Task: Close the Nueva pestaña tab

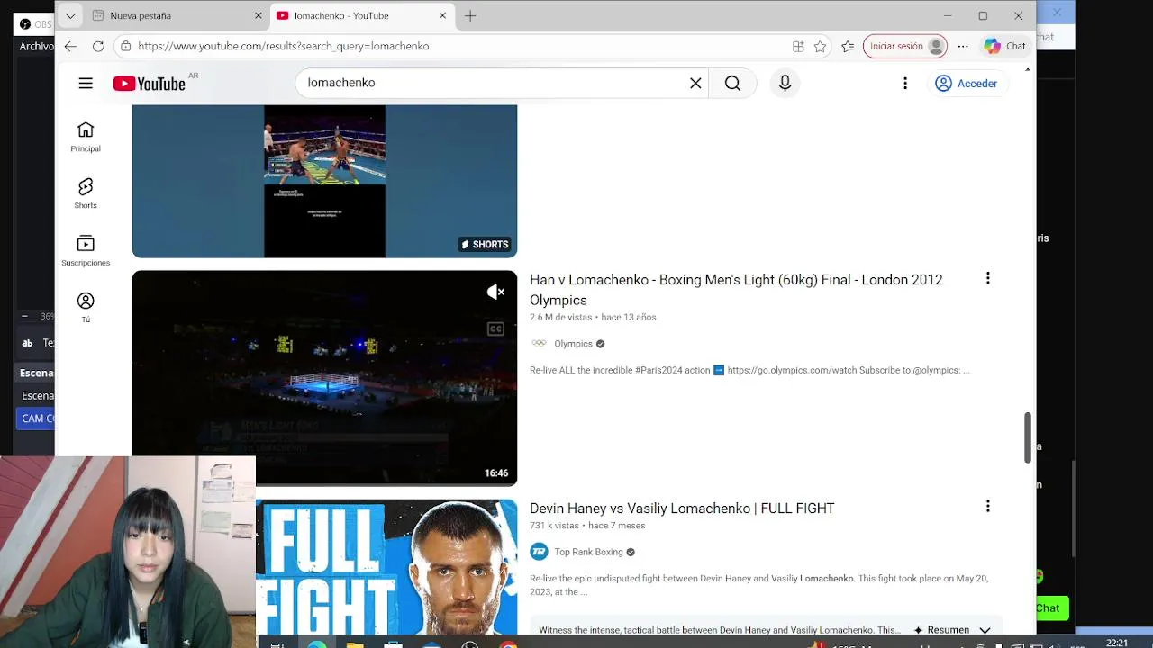Action: coord(259,15)
